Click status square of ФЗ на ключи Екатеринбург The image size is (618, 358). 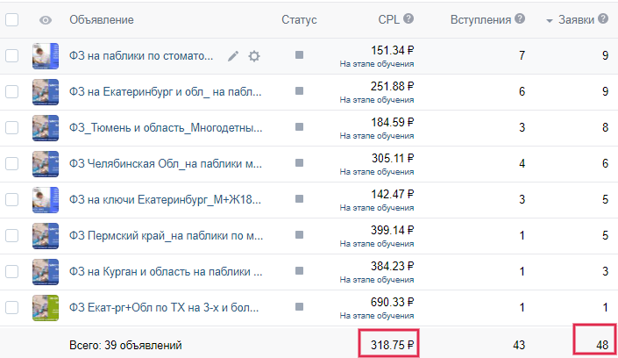(x=299, y=198)
